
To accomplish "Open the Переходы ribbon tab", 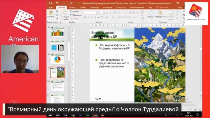I will 94,8.
